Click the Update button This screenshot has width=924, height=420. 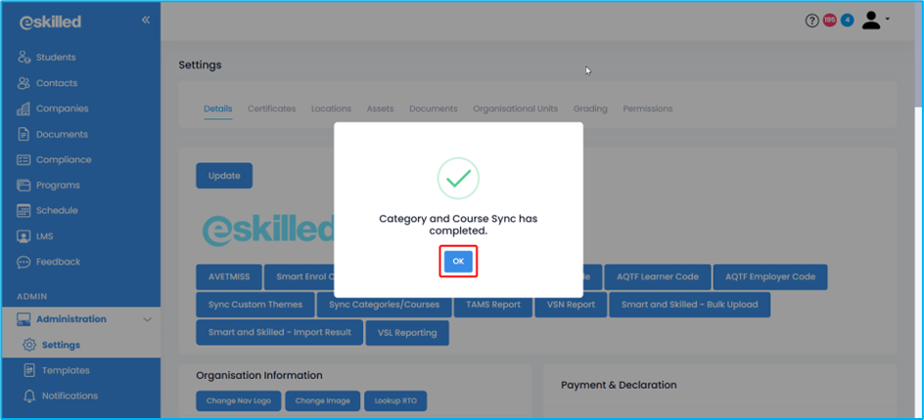coord(224,176)
